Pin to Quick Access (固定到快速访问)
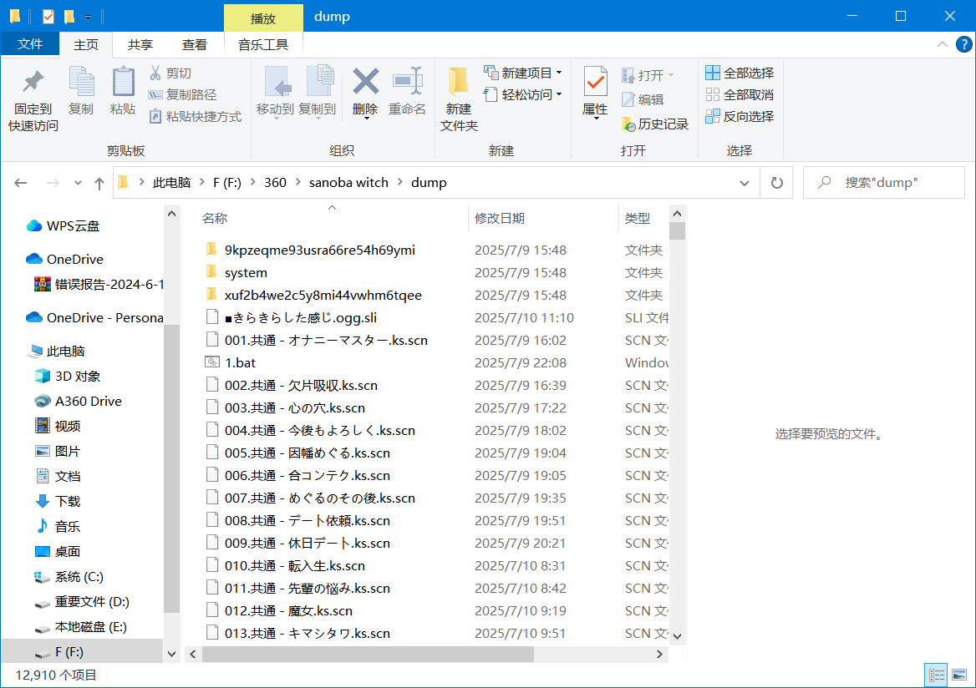 (33, 100)
